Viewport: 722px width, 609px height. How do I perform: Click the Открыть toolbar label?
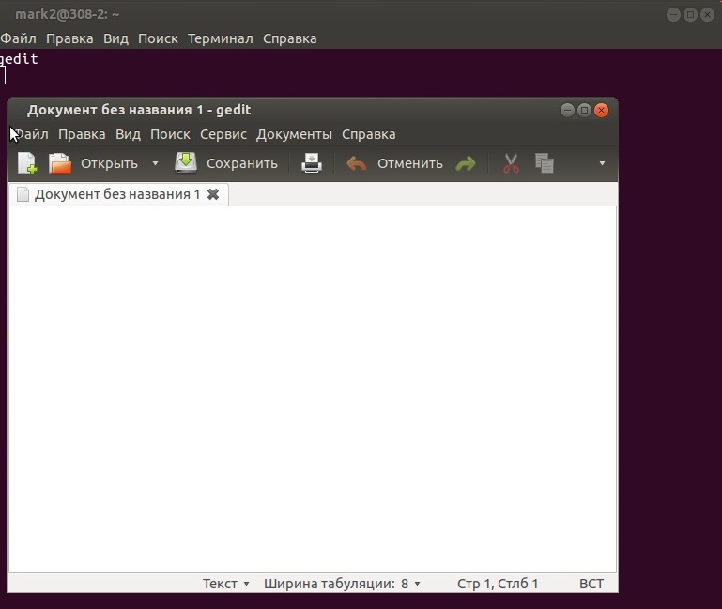point(109,163)
